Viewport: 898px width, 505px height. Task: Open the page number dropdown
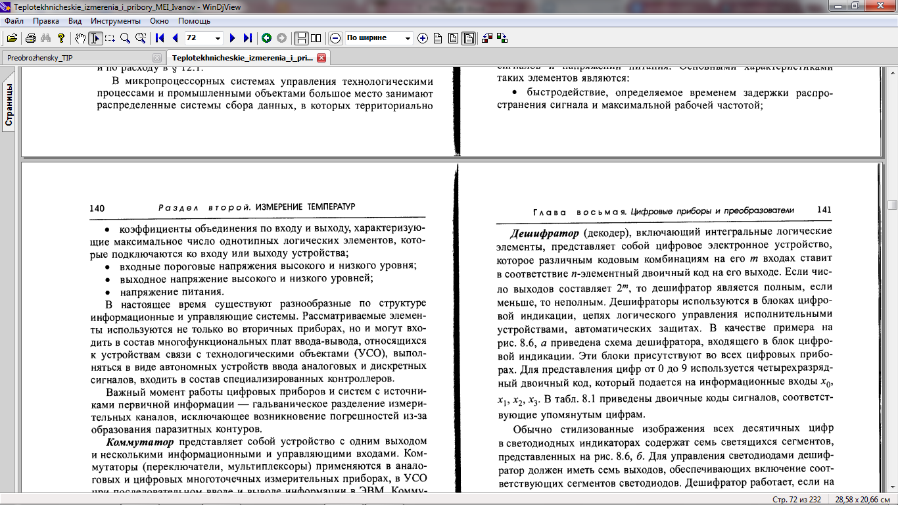218,38
